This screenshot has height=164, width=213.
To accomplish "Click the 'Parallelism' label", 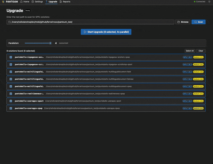I will [13, 43].
